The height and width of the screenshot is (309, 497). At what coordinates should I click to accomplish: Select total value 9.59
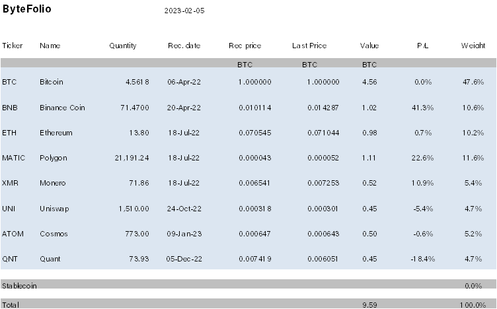369,305
